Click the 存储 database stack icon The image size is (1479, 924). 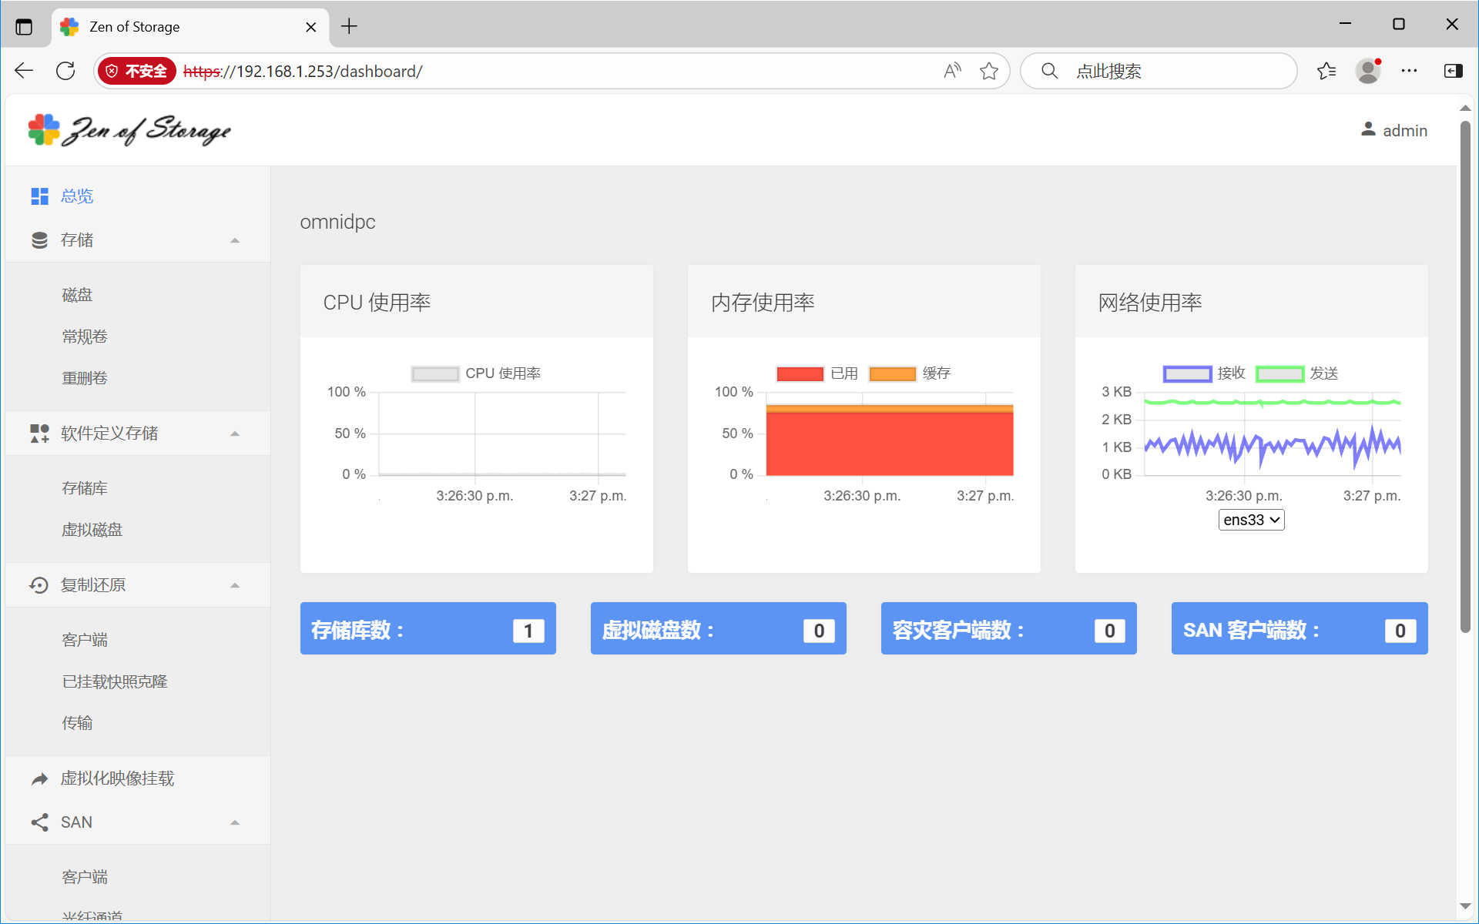pos(39,240)
